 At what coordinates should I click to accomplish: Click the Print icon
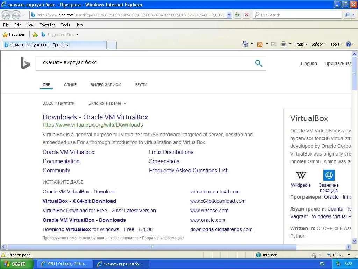[283, 44]
